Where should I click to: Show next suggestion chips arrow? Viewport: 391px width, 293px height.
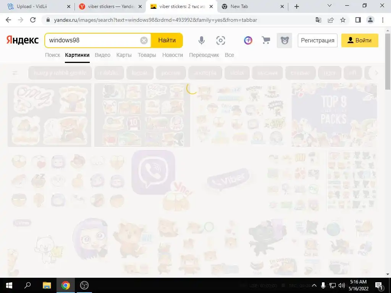[376, 73]
